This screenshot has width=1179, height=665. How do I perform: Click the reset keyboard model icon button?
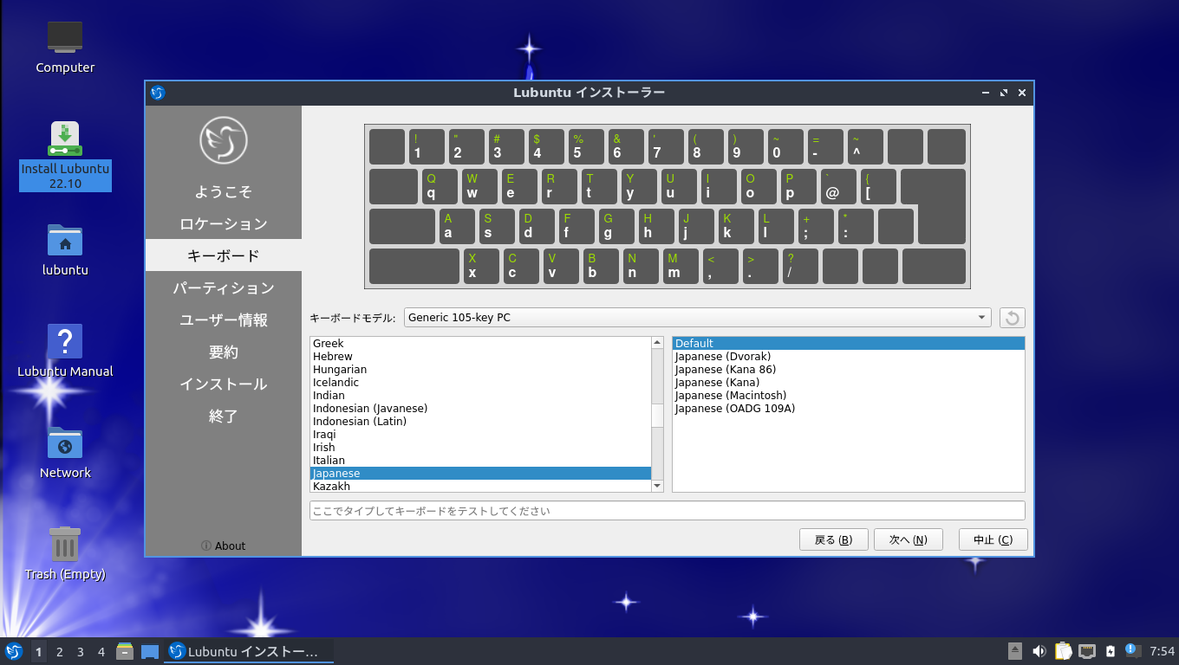[1012, 318]
